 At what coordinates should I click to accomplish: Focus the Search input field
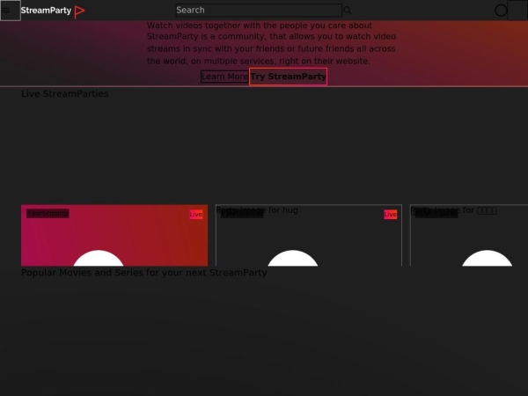tap(259, 10)
